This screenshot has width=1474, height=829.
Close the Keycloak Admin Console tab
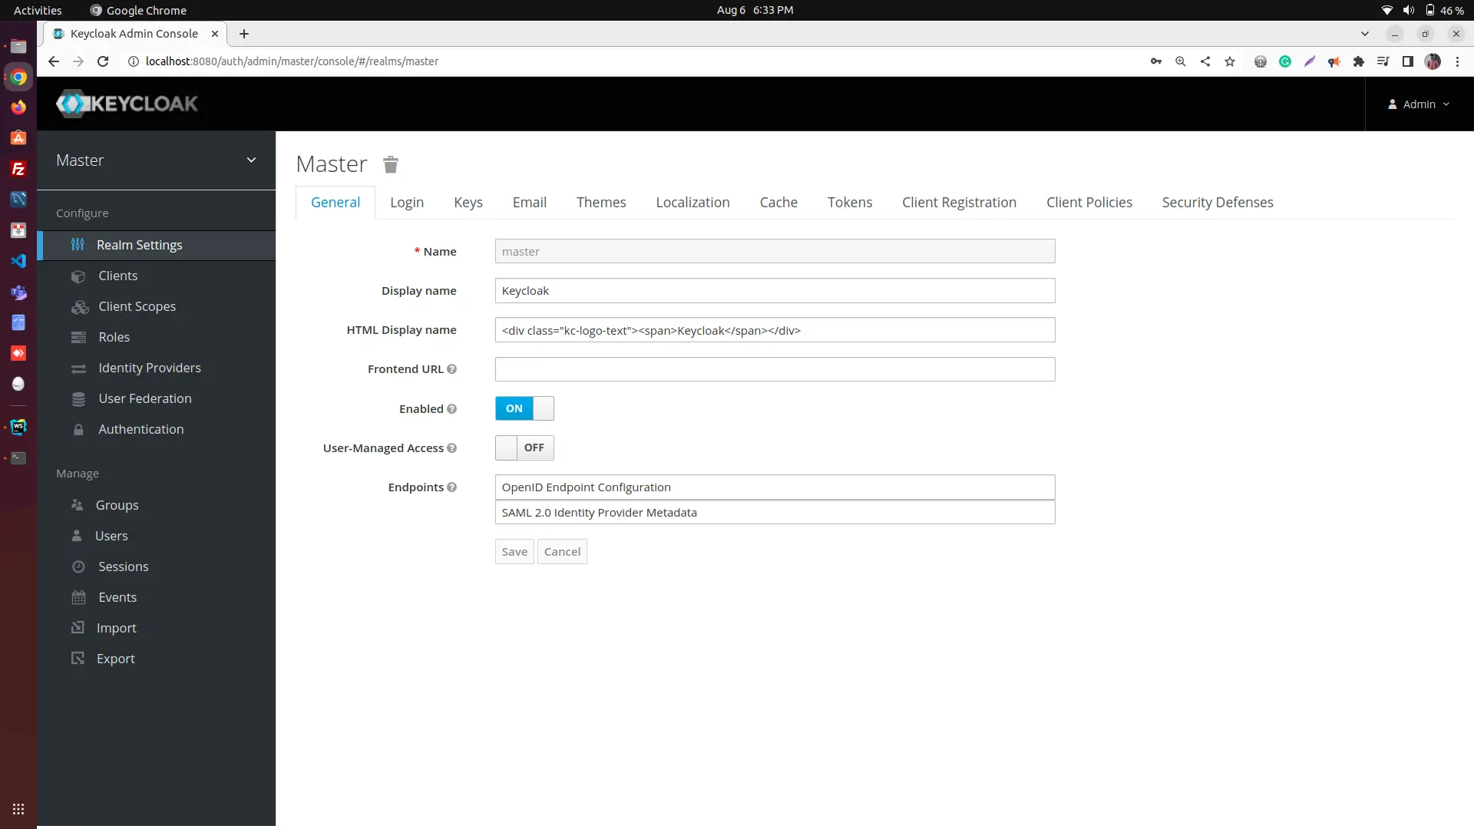(215, 34)
